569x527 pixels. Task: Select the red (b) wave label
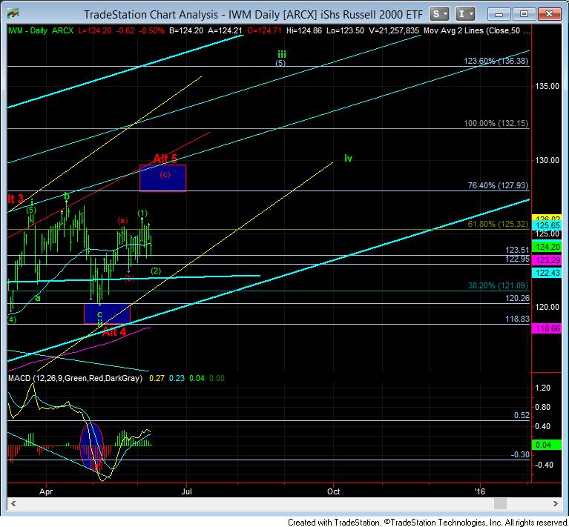click(x=130, y=279)
